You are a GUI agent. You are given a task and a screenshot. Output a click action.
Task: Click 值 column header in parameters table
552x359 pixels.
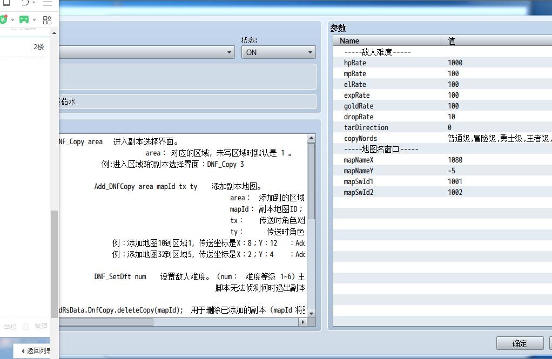pyautogui.click(x=496, y=41)
